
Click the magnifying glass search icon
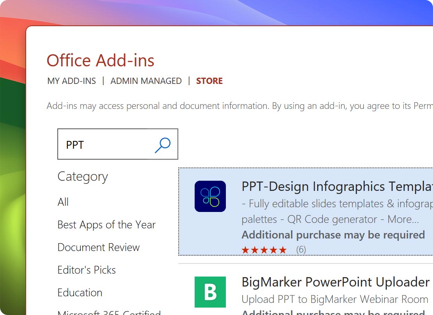(163, 144)
